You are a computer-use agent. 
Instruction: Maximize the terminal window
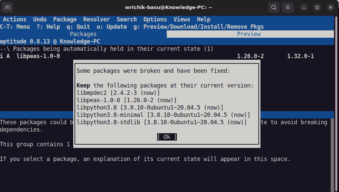pyautogui.click(x=317, y=7)
